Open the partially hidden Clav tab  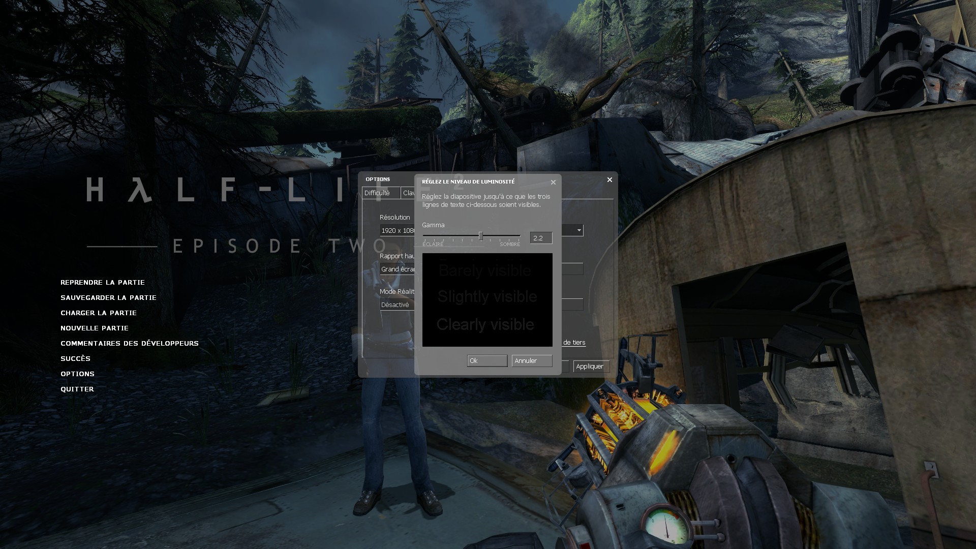point(408,193)
